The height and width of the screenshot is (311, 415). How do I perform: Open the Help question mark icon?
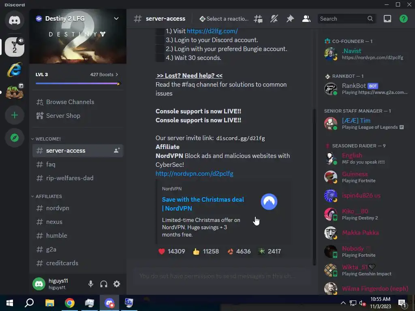tap(403, 19)
